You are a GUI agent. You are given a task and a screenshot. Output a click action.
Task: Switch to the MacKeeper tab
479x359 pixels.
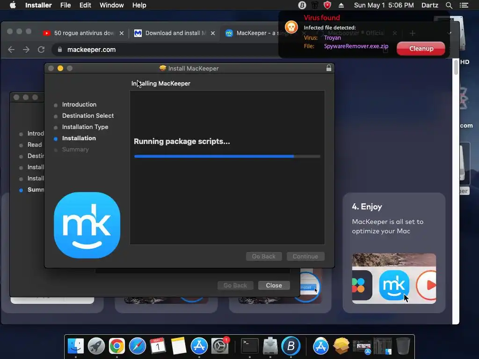[x=254, y=33]
